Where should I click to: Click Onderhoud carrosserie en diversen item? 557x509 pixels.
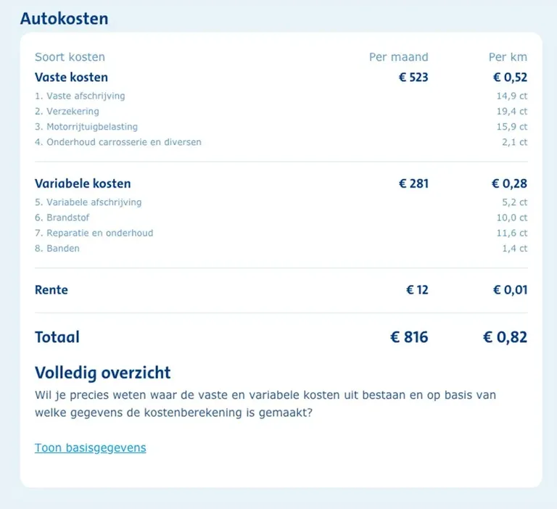pyautogui.click(x=117, y=142)
